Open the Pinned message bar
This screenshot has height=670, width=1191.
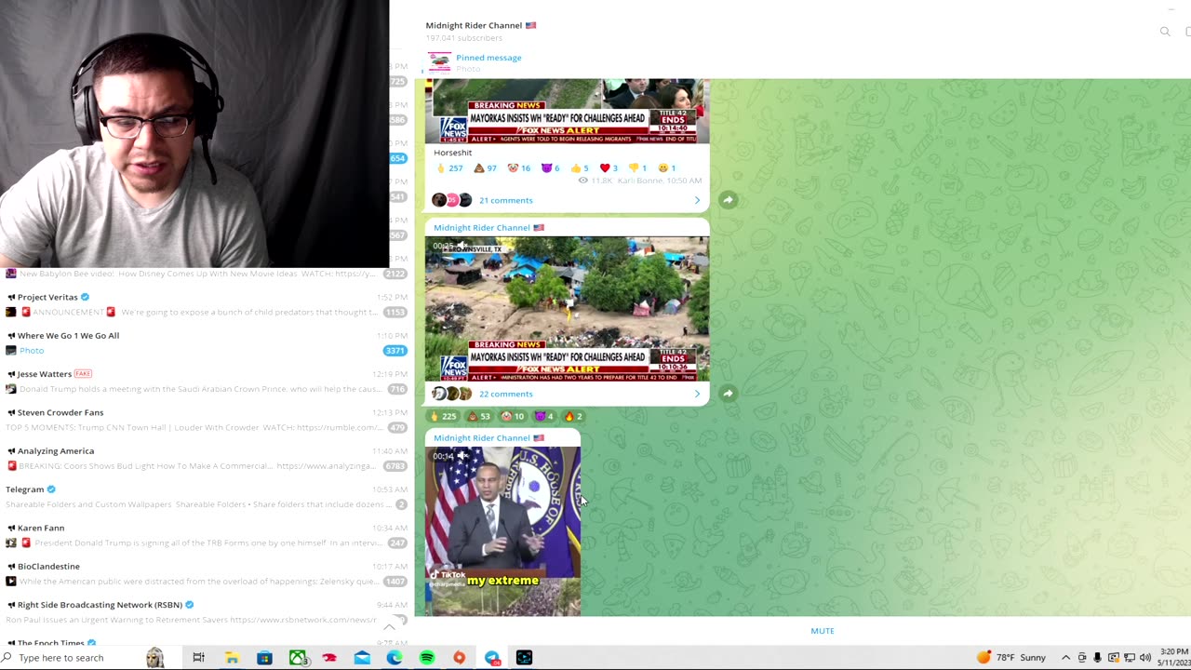click(488, 62)
